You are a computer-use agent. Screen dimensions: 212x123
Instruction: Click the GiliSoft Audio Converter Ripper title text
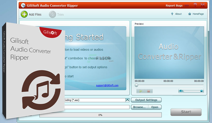pyautogui.click(x=52, y=6)
